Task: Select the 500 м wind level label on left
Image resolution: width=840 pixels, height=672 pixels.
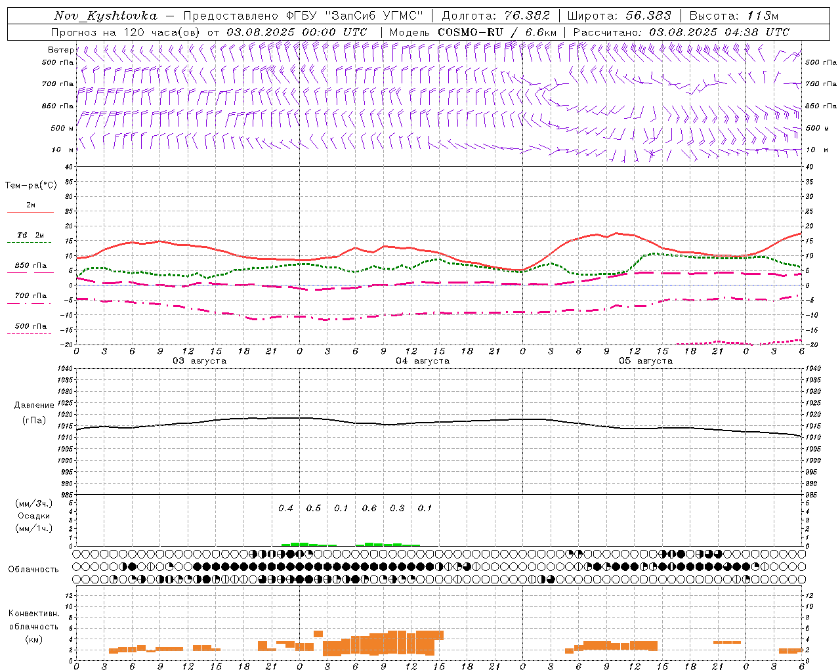Action: pyautogui.click(x=63, y=128)
